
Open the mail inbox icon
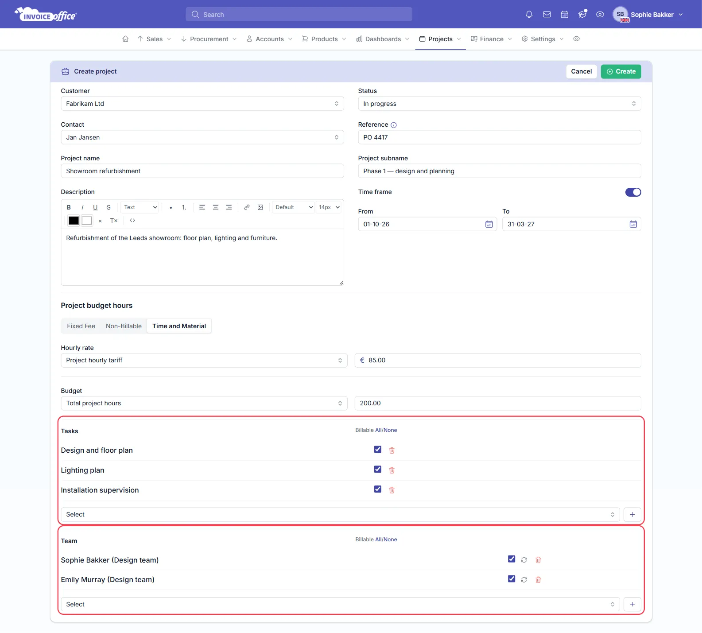[x=547, y=15]
